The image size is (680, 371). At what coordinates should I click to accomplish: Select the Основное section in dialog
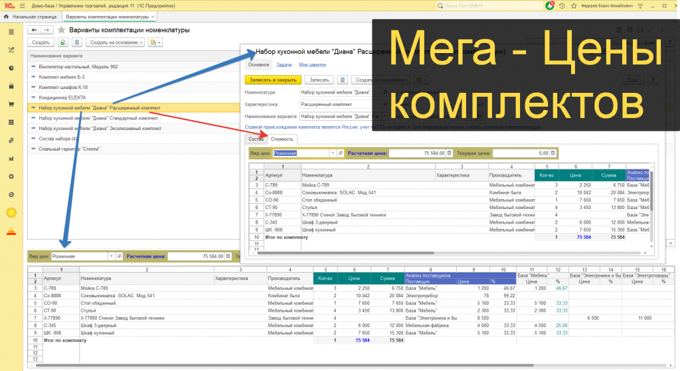[258, 64]
